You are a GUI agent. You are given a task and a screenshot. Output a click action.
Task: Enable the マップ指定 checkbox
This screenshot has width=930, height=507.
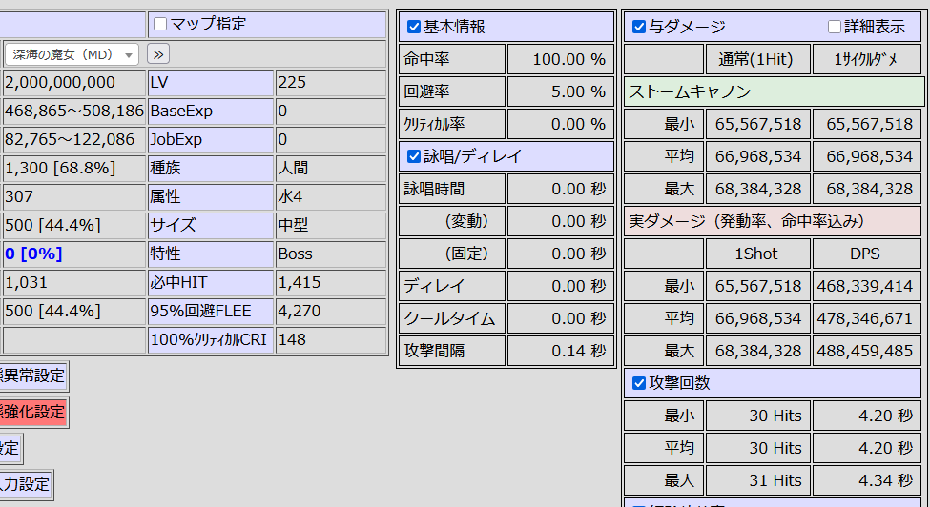pyautogui.click(x=160, y=24)
